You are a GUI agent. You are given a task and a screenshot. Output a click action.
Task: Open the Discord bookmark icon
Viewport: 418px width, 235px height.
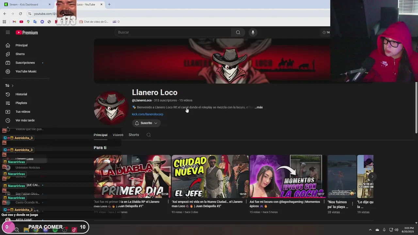42,22
